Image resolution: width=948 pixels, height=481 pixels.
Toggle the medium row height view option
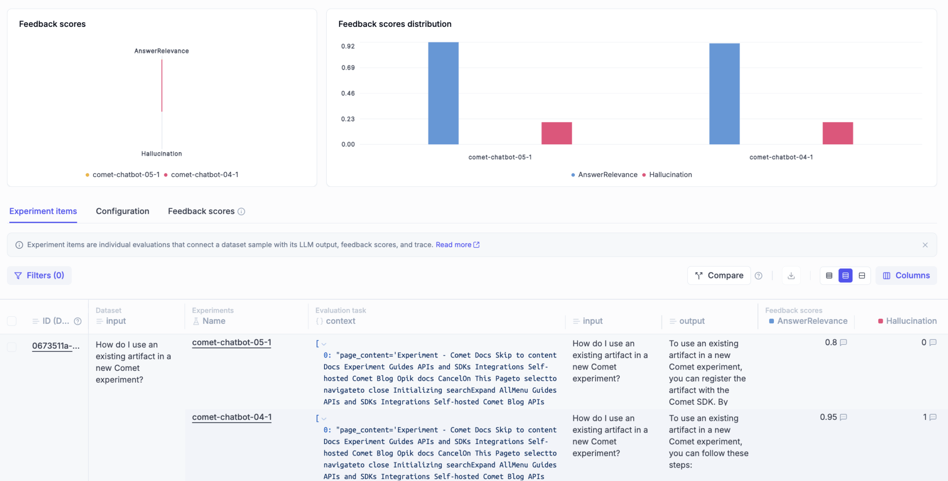click(x=846, y=275)
